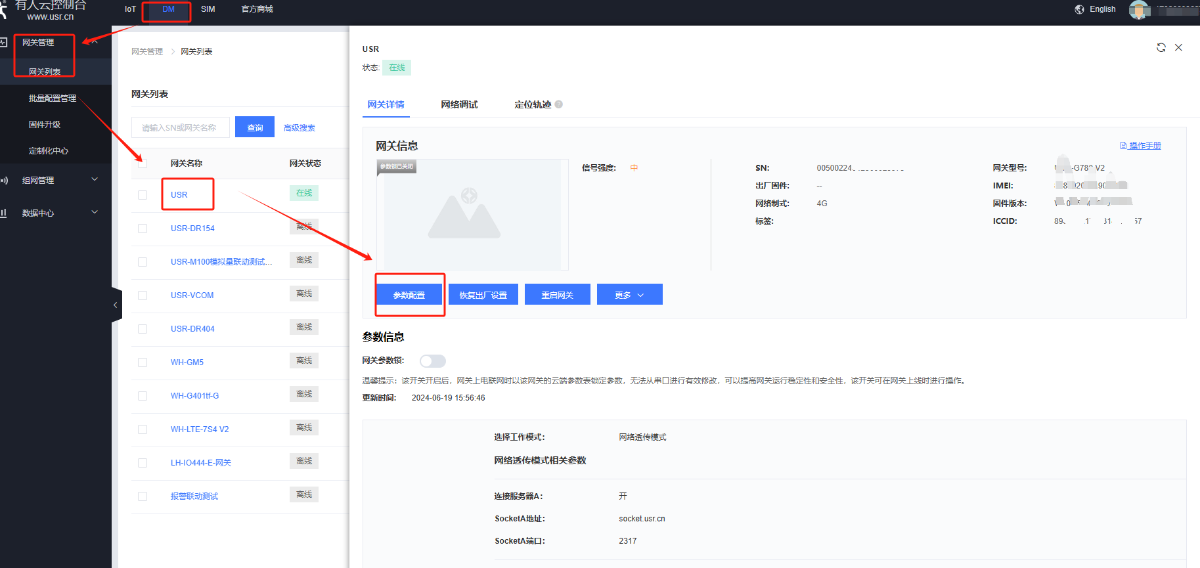Screen dimensions: 1200x568
Task: Close the USR gateway detail panel
Action: (1178, 48)
